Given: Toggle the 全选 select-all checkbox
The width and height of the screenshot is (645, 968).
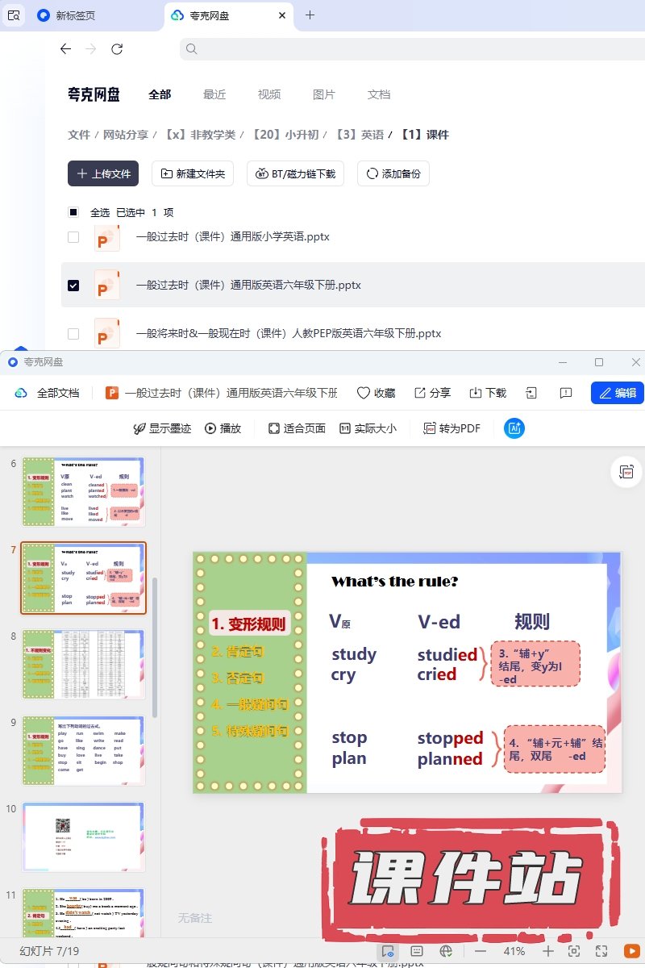Looking at the screenshot, I should tap(73, 212).
